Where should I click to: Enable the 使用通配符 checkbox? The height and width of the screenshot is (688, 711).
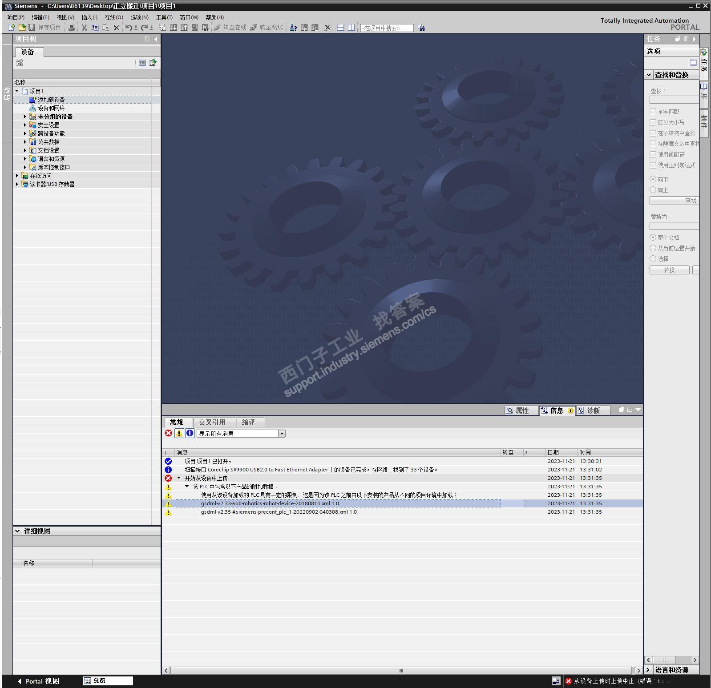tap(653, 154)
